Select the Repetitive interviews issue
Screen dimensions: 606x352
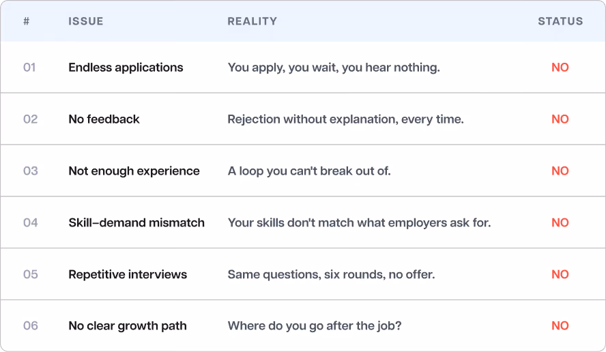[x=128, y=274]
